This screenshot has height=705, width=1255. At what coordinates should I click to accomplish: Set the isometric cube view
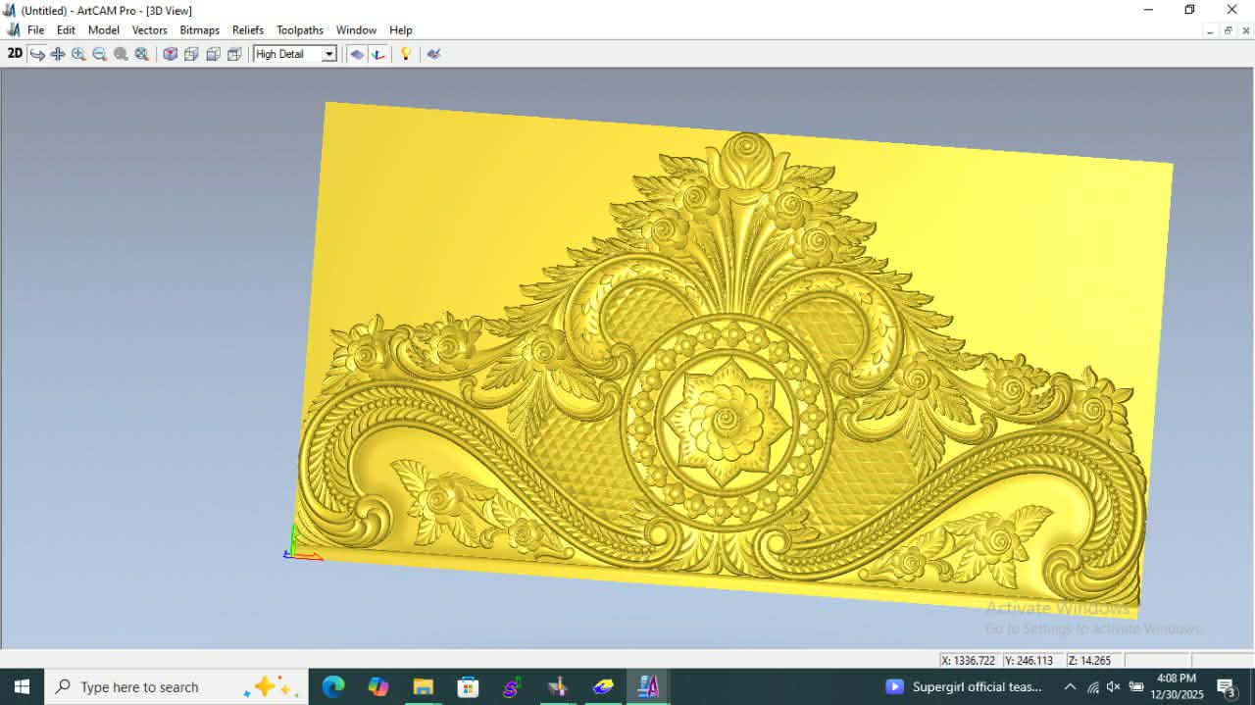click(x=170, y=54)
